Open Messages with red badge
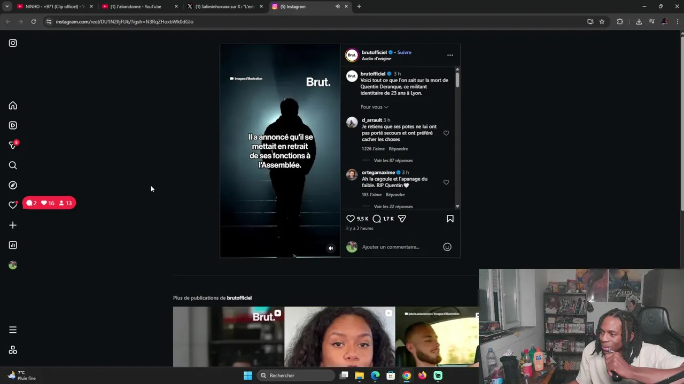This screenshot has height=384, width=684. pos(13,145)
